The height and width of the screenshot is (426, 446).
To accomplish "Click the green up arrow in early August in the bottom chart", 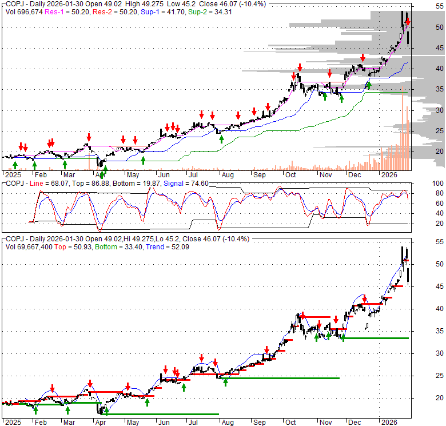I will coord(225,382).
